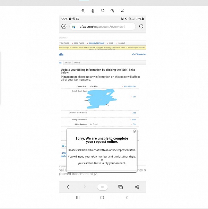Viewport: 208px width, 209px height.
Task: Click the LOGOUT menu link
Action: coord(122,43)
